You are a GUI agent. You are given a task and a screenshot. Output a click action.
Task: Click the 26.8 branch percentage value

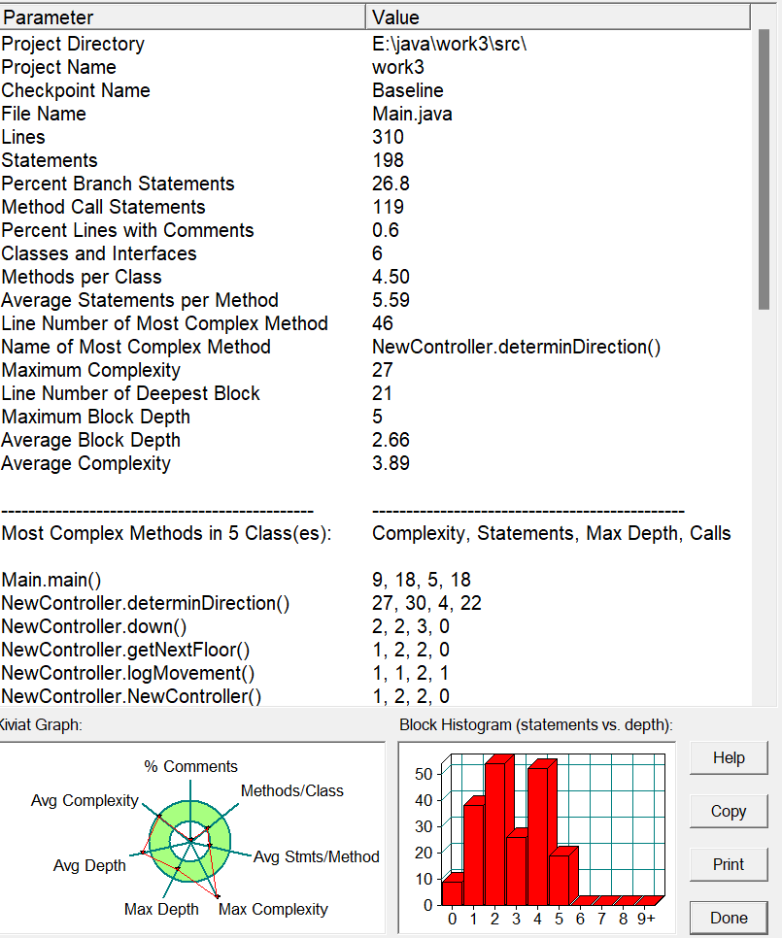point(391,184)
